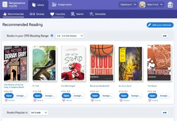Favorite The Ritual heart icon
The width and height of the screenshot is (177, 121).
point(150,100)
